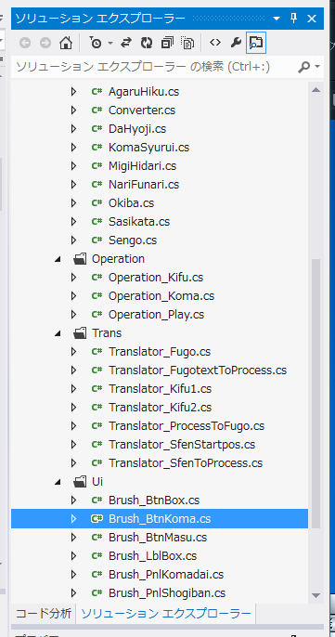335x637 pixels.
Task: Go to Home view in Solution Explorer
Action: (66, 43)
